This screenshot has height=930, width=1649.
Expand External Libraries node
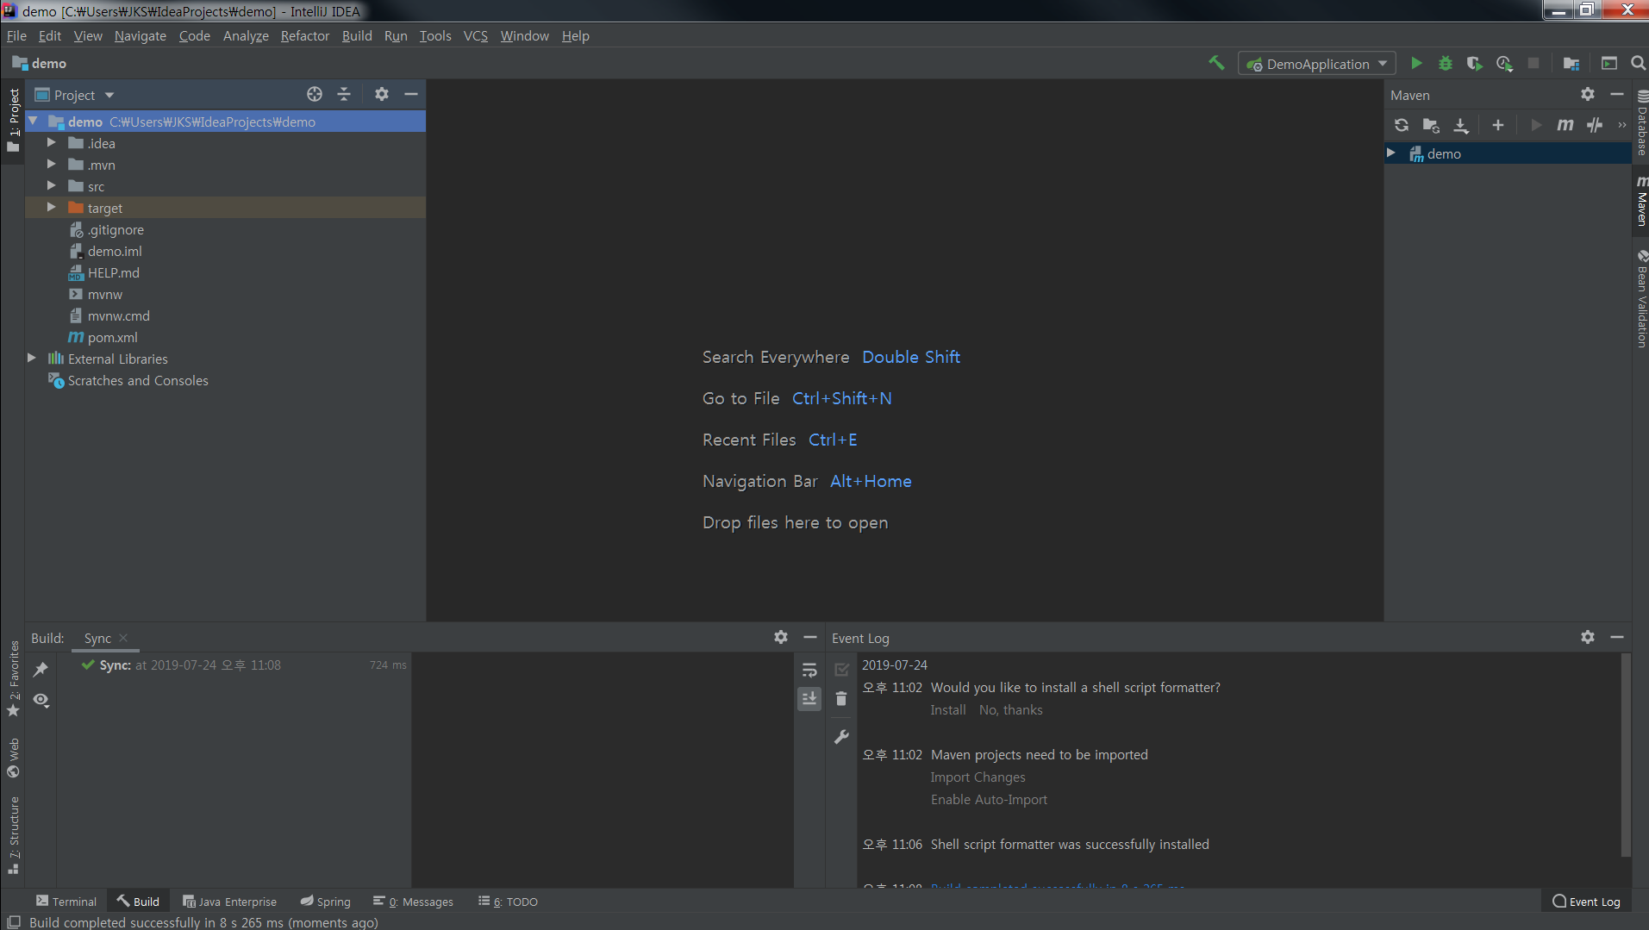(x=32, y=359)
